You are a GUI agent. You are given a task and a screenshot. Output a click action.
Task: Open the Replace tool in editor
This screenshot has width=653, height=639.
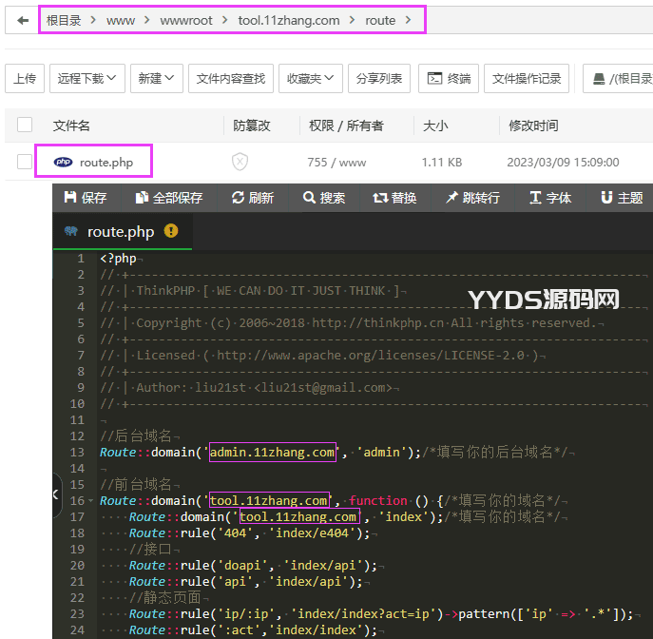point(394,198)
